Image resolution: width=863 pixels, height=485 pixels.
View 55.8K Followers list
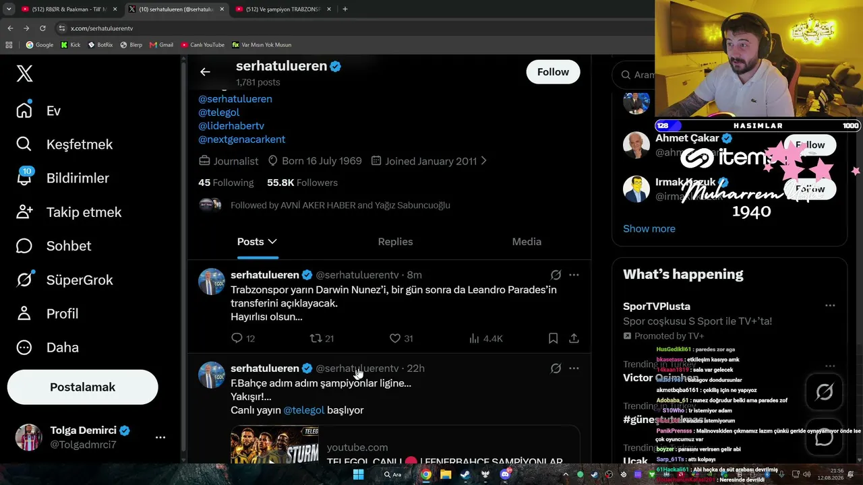[302, 183]
